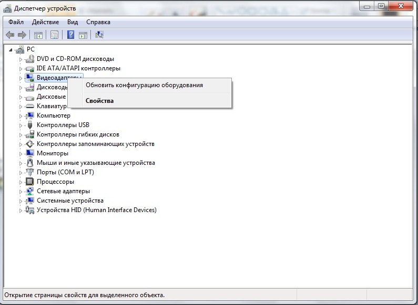Screen dimensions: 418x305
Task: Click the Видеоадаптеры display icon
Action: click(x=30, y=78)
